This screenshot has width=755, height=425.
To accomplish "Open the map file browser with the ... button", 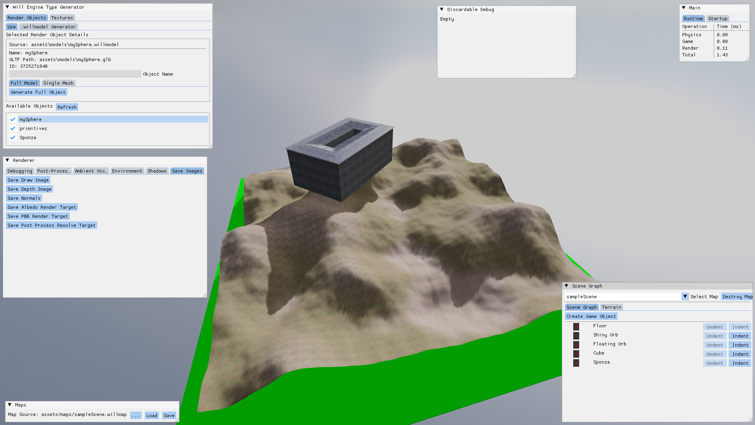I will tap(136, 415).
